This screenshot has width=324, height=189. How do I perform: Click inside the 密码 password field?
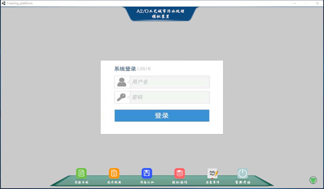coord(169,97)
